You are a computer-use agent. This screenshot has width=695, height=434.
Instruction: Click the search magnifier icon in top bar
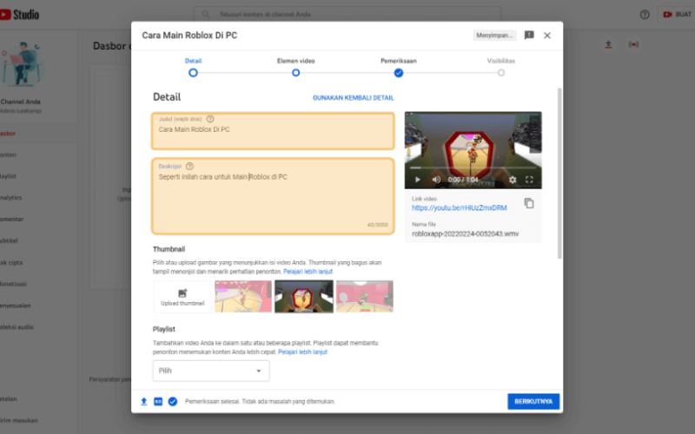[206, 14]
